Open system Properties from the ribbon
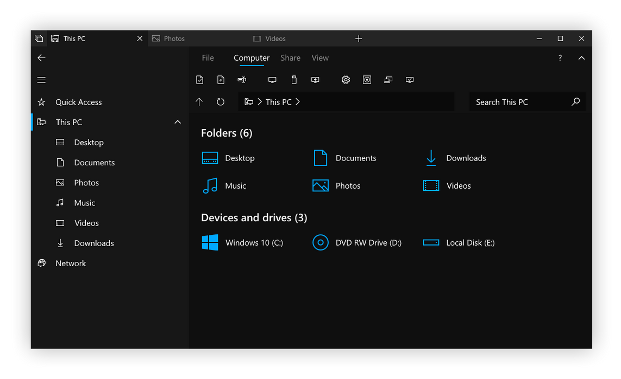The height and width of the screenshot is (379, 621). (199, 79)
